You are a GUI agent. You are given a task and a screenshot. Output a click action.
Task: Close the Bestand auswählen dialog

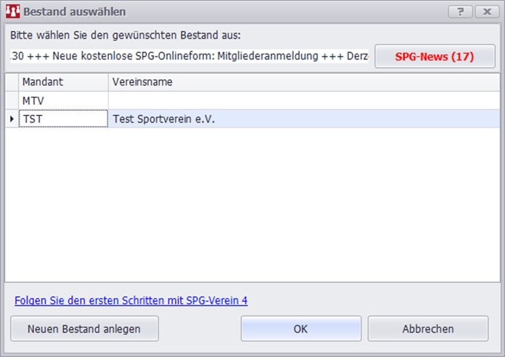[x=487, y=12]
